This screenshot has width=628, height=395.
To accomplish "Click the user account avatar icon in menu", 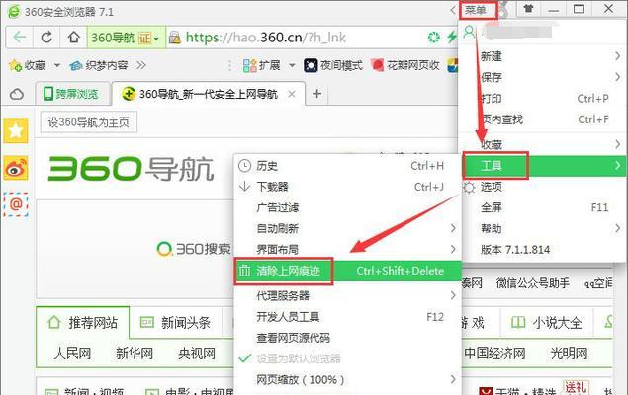I will [x=469, y=32].
